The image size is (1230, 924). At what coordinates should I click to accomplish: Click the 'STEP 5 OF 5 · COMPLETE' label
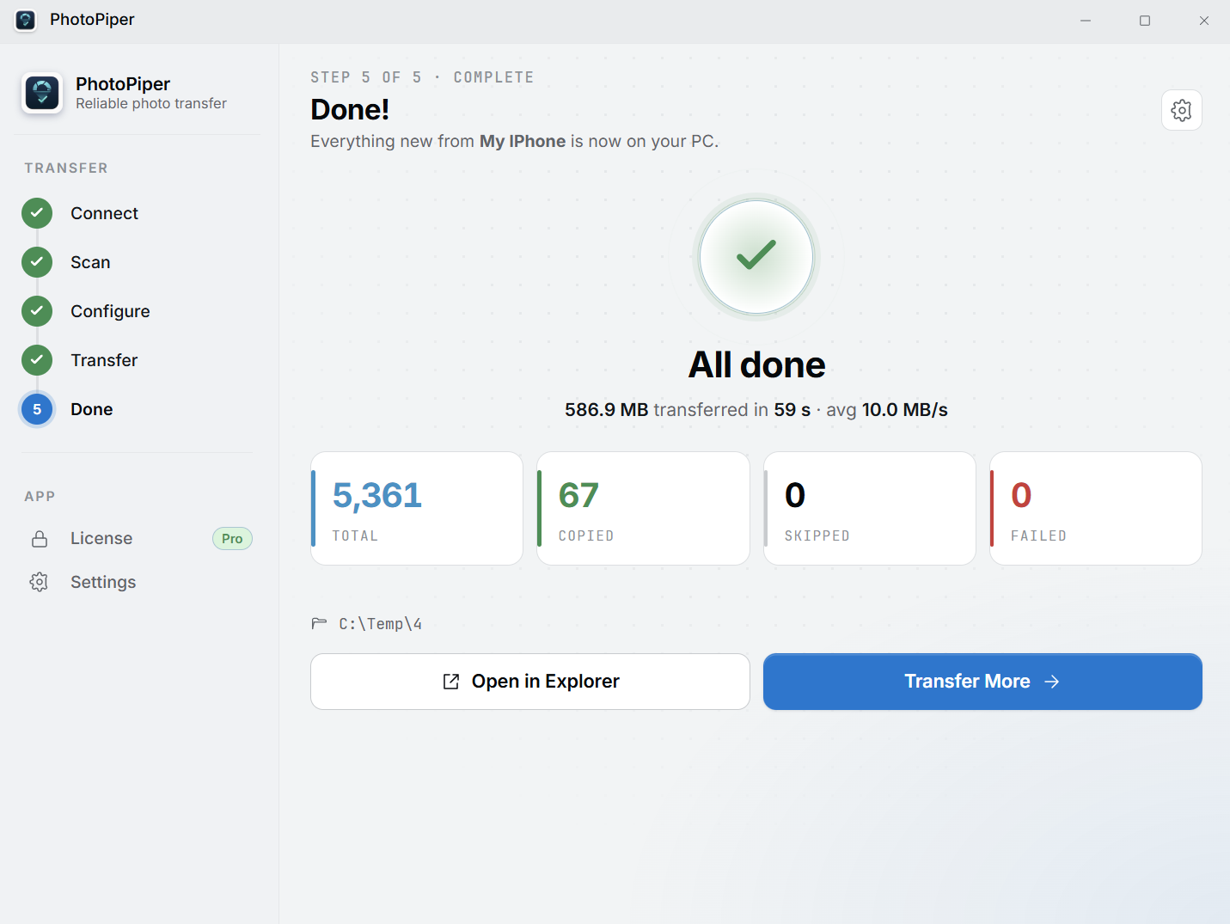click(422, 77)
